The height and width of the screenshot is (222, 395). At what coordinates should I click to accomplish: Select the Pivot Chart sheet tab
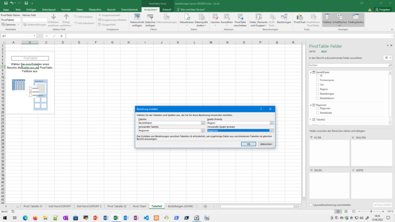point(139,206)
